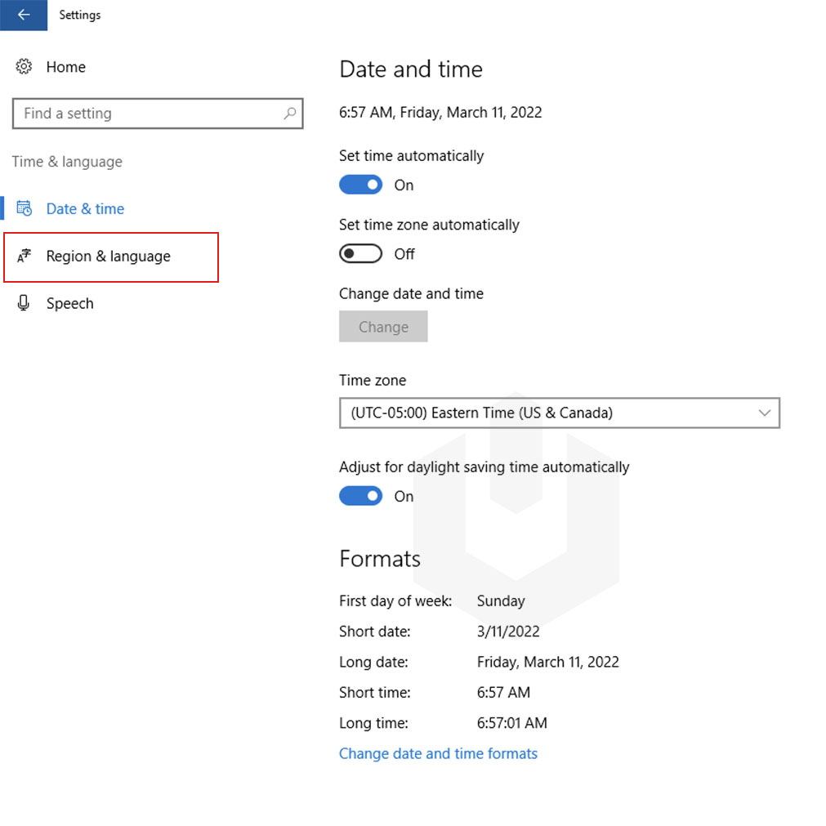Click Change date and time formats
826x826 pixels.
438,753
